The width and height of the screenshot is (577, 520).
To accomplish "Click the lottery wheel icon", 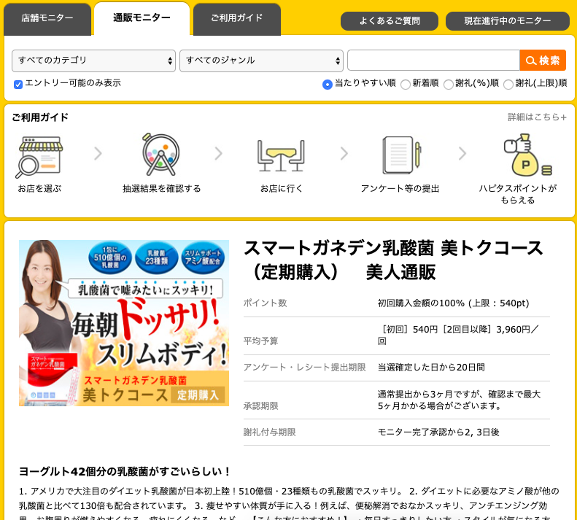I will coord(160,155).
